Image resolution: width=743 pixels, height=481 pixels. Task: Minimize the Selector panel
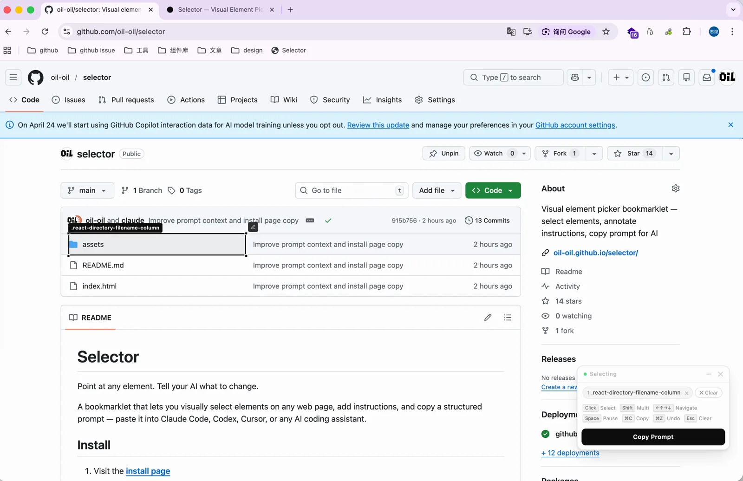pyautogui.click(x=709, y=374)
